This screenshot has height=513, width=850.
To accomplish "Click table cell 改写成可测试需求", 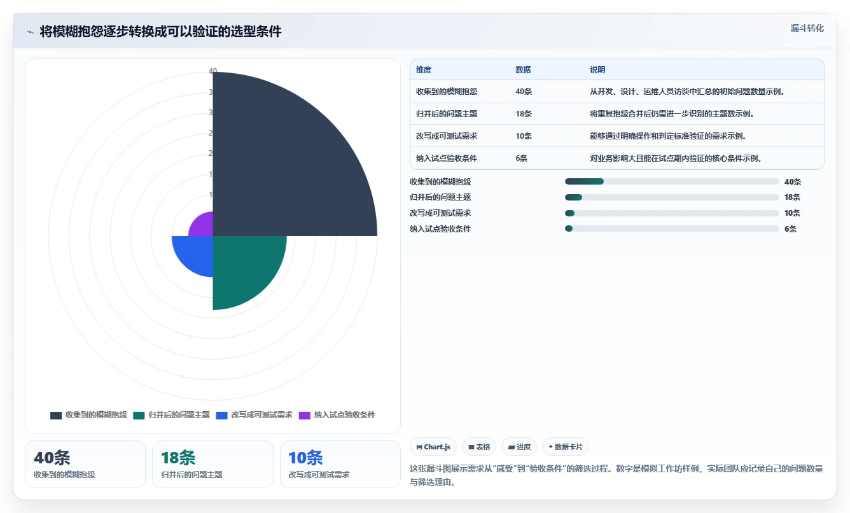I will [447, 136].
